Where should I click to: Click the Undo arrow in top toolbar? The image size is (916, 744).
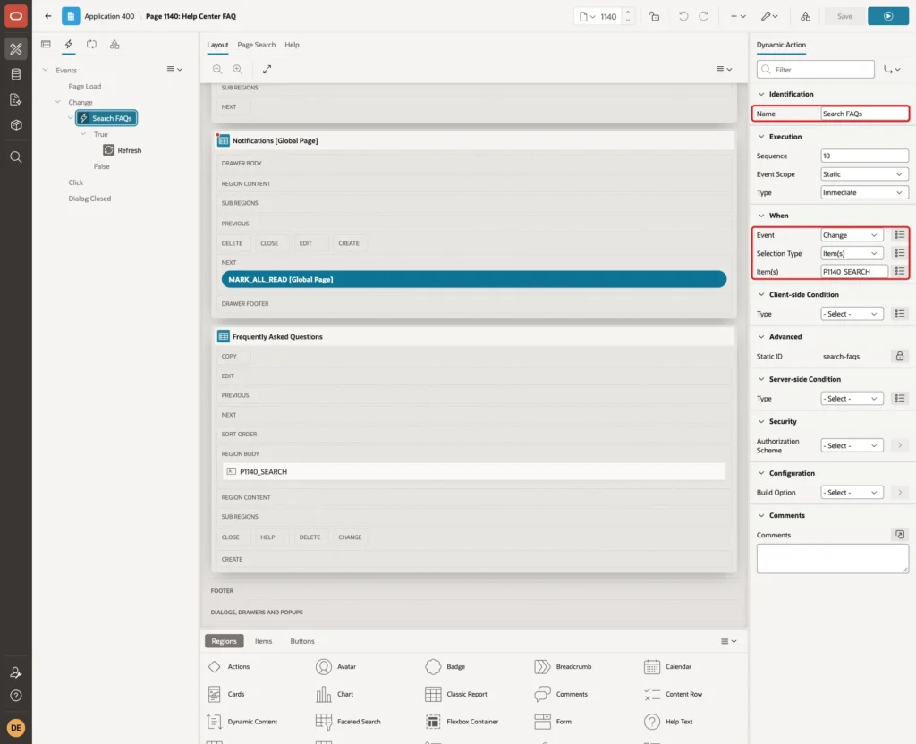pos(683,16)
